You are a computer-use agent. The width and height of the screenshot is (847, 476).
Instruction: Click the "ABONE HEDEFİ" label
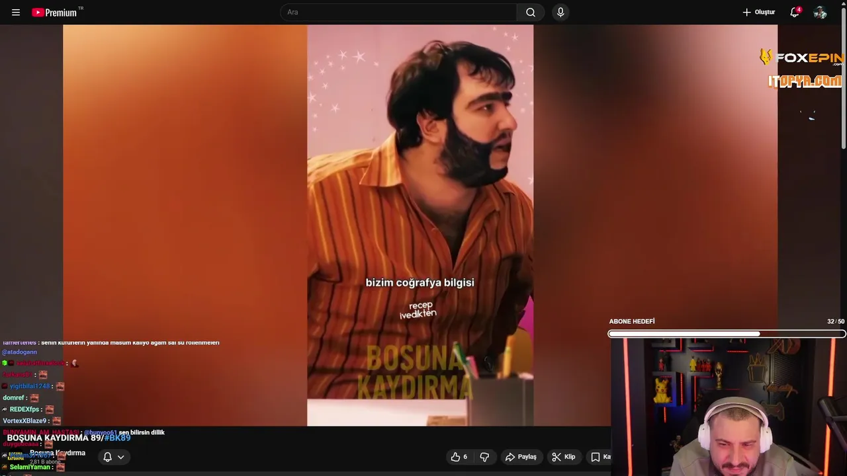coord(632,321)
